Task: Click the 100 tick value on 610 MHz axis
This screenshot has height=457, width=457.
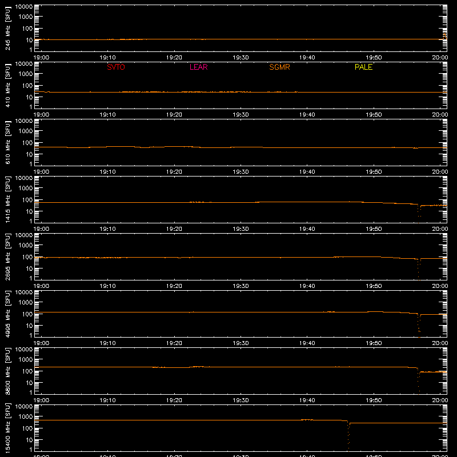Action: (27, 143)
